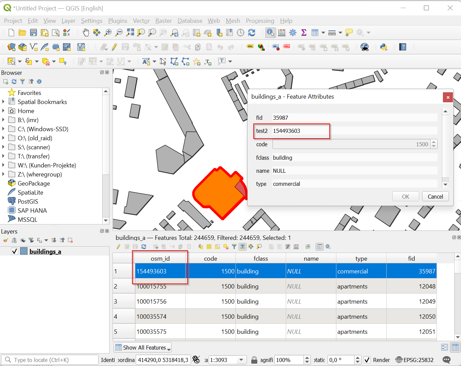Open the map scale 1:3093 dropdown
Image resolution: width=461 pixels, height=366 pixels.
pos(241,360)
